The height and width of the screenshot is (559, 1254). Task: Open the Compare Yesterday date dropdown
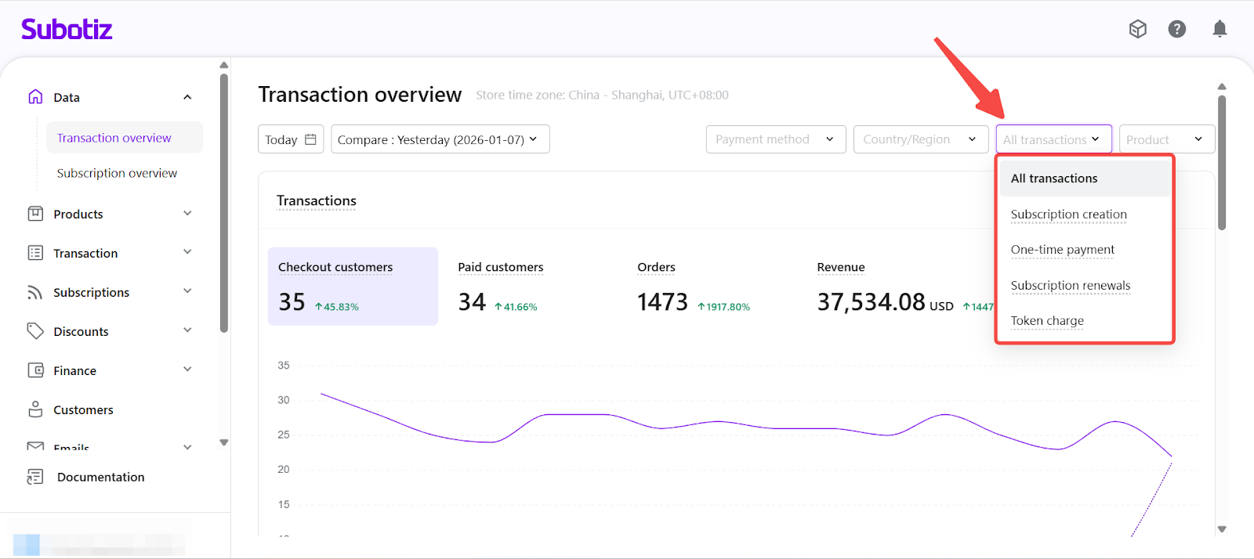point(440,139)
